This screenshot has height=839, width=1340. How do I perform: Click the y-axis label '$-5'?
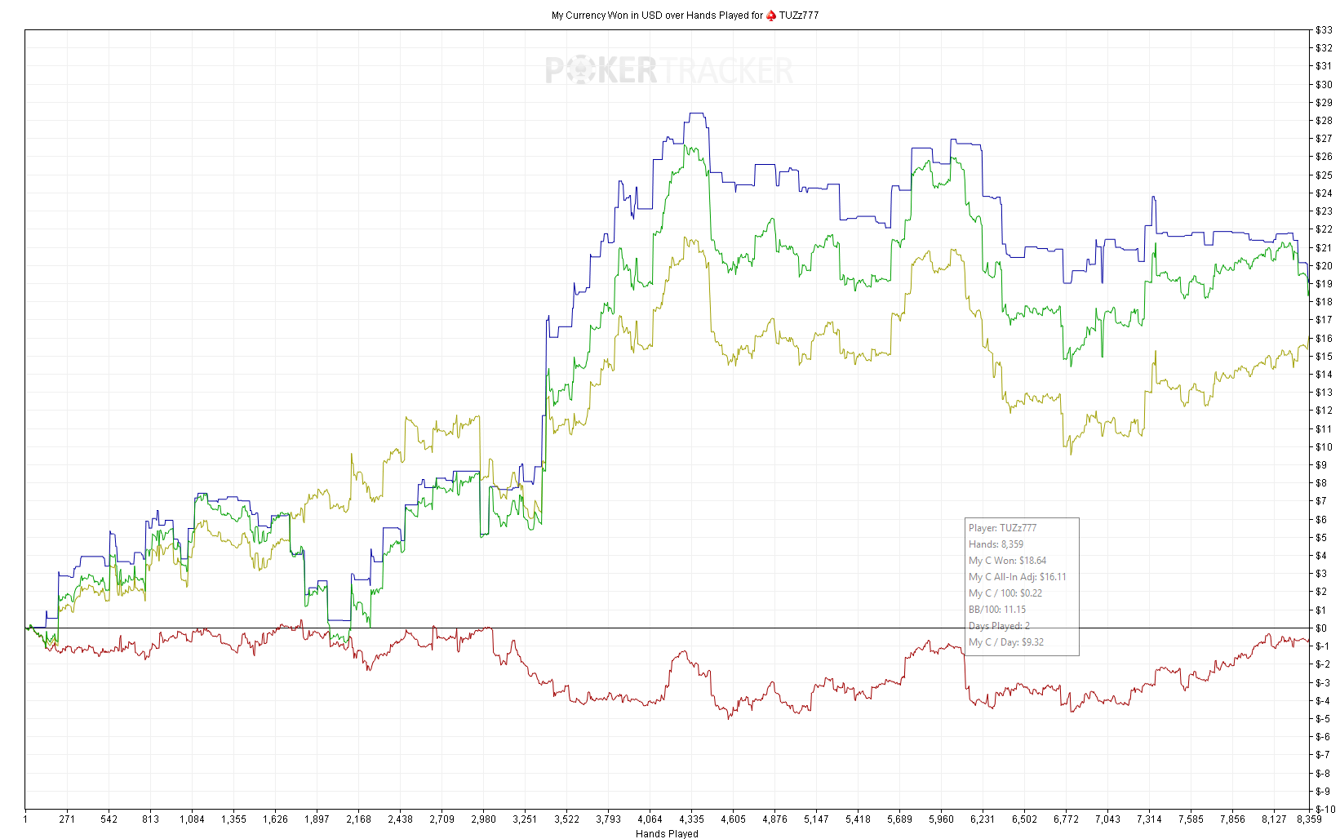[1323, 719]
